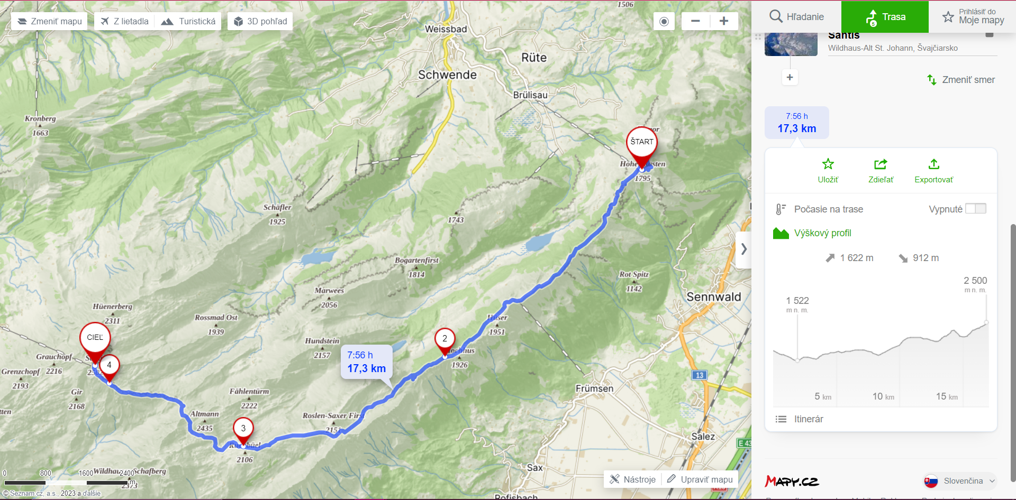Open the Trasa route tab

[x=885, y=17]
